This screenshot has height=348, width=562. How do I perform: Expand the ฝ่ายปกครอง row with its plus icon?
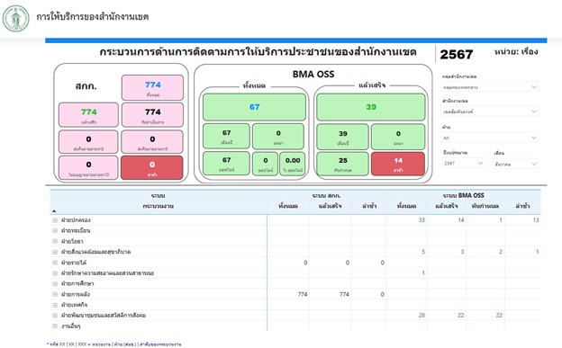(x=55, y=220)
